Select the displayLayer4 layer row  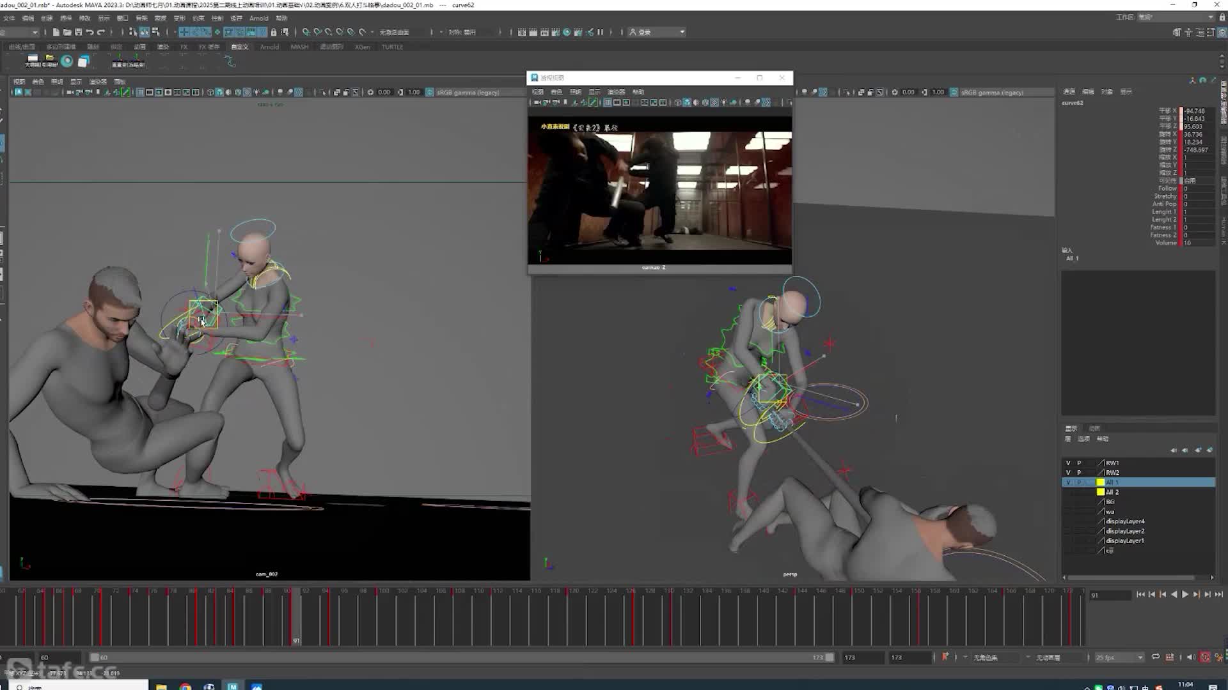coord(1138,521)
